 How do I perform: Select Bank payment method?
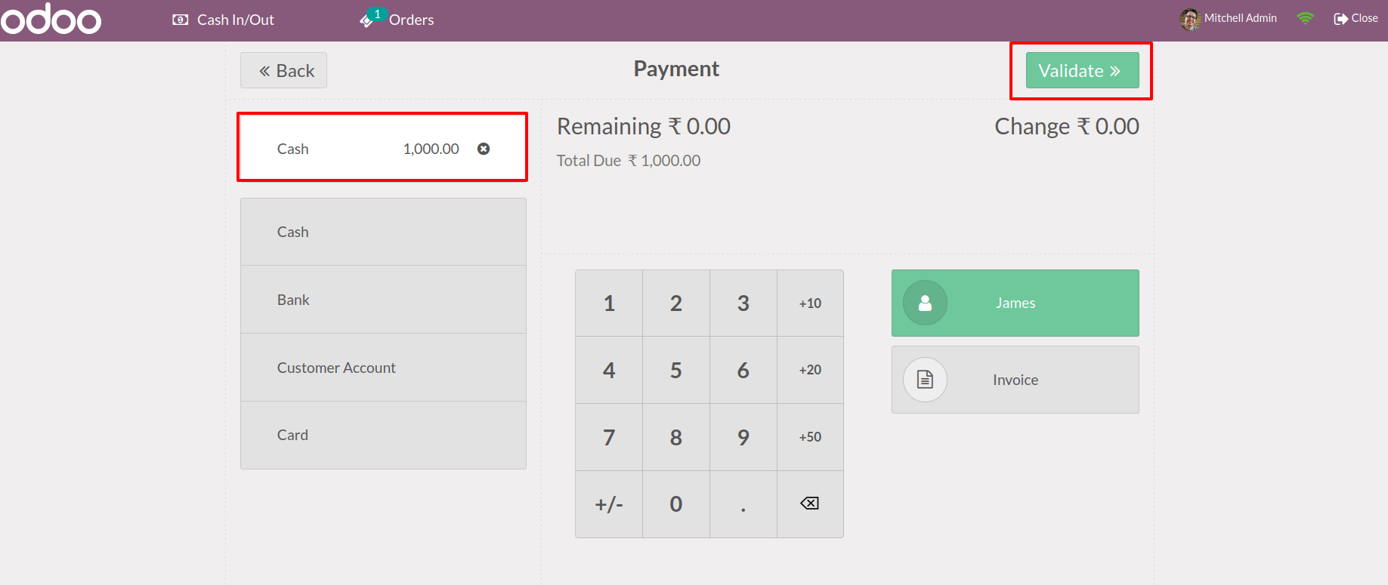pos(383,300)
